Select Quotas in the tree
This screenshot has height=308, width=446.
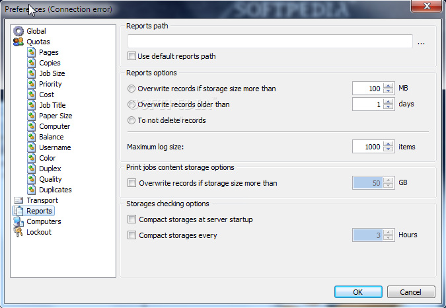38,42
